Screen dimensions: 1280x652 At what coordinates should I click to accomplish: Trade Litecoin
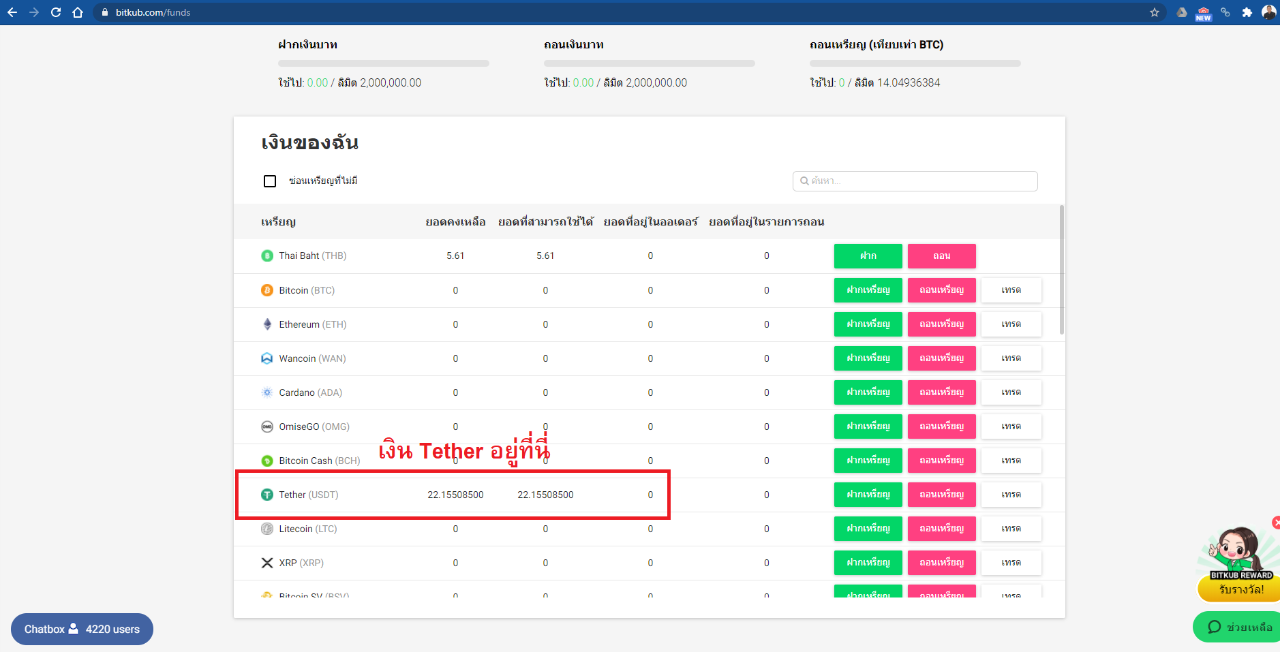1011,529
